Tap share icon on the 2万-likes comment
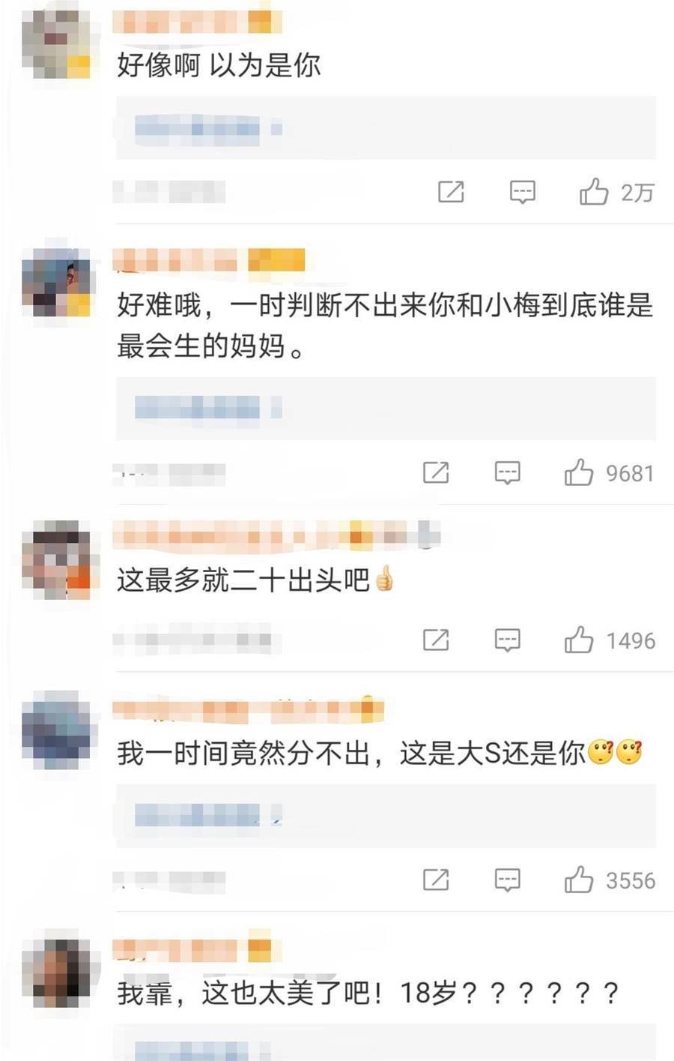The width and height of the screenshot is (674, 1061). pos(451,192)
